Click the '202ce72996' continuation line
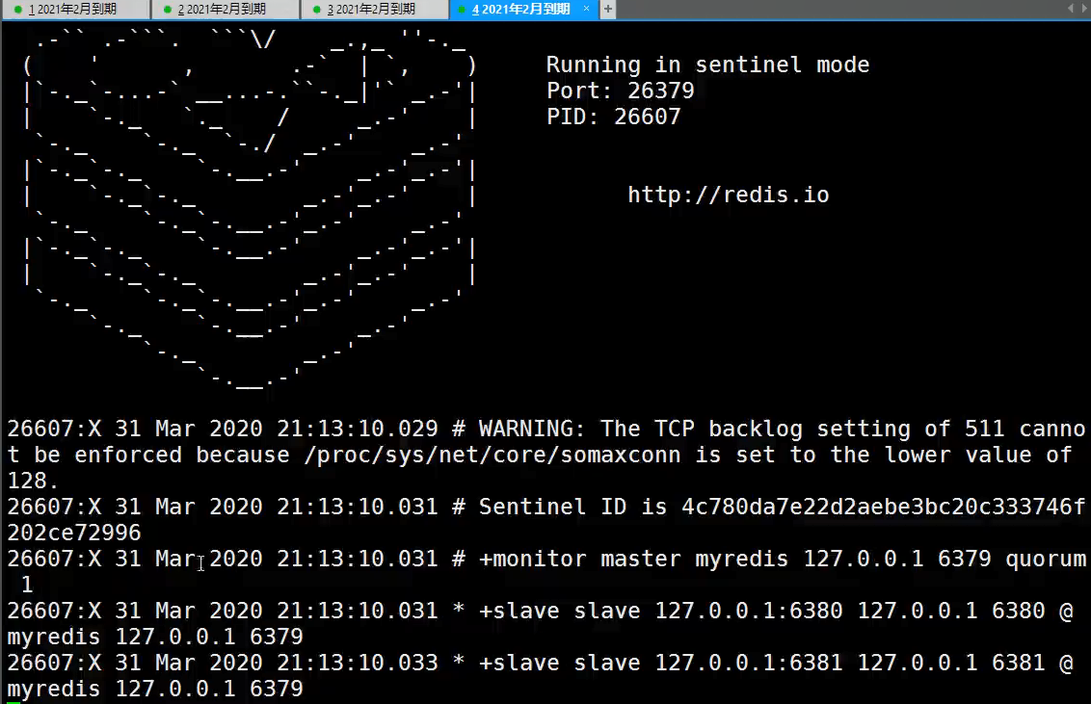This screenshot has height=704, width=1091. tap(74, 533)
